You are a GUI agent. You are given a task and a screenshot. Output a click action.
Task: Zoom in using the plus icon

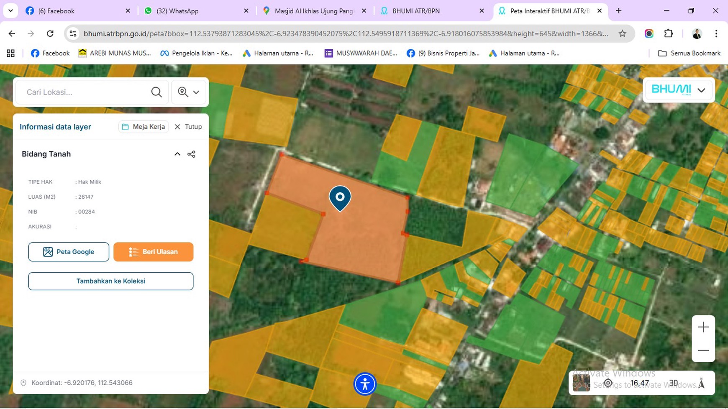pos(702,327)
